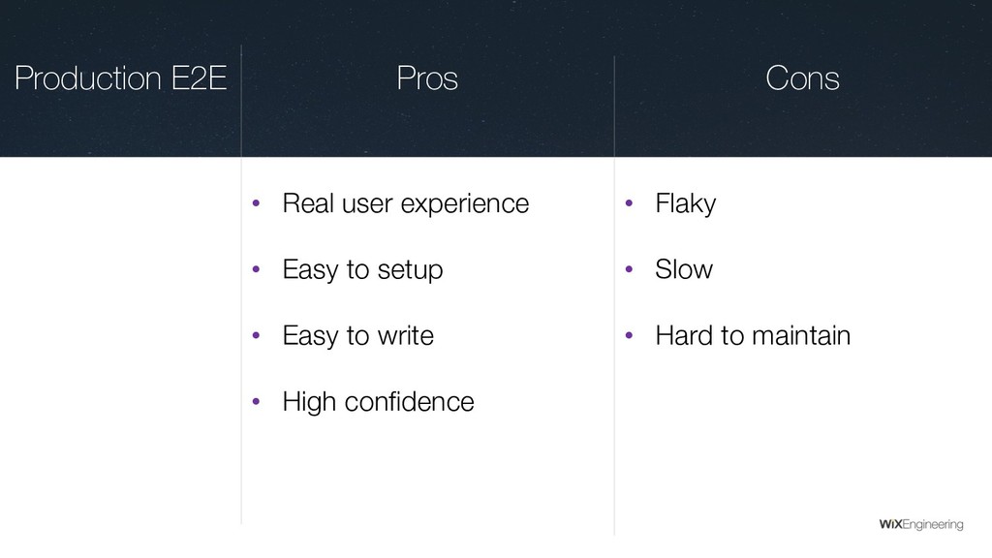
Task: Select the "Slow" con item
Action: (683, 269)
